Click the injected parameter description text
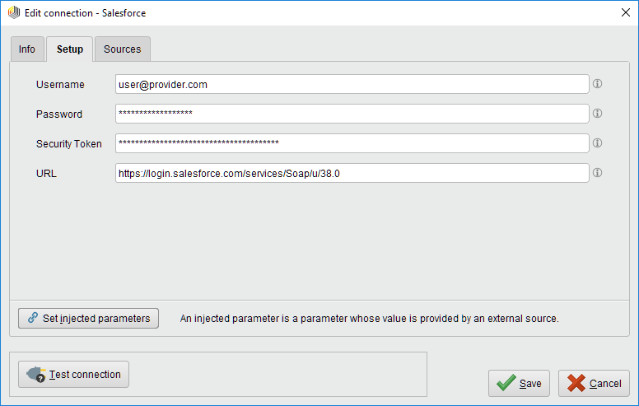Image resolution: width=639 pixels, height=406 pixels. [x=369, y=319]
